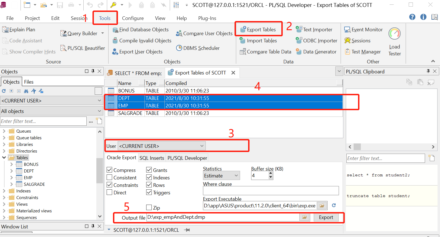Open the Data Generator
This screenshot has height=237, width=440.
[x=316, y=52]
